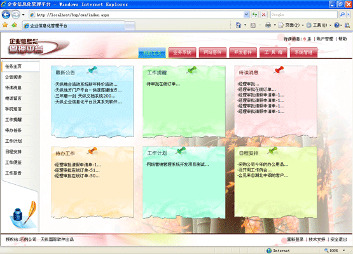Click the refresh page icon

(x=255, y=15)
